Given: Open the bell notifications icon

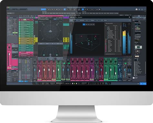Looking at the screenshot, I should coord(142,9).
